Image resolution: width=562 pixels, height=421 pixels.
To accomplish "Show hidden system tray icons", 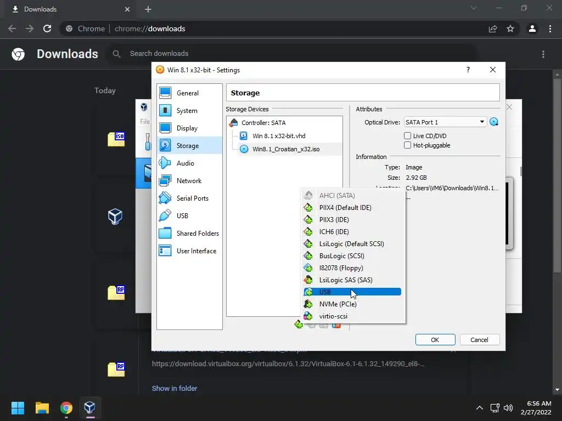I will click(480, 408).
